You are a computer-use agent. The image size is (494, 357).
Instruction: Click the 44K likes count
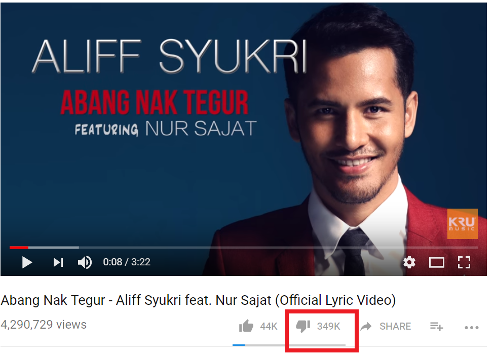[269, 326]
